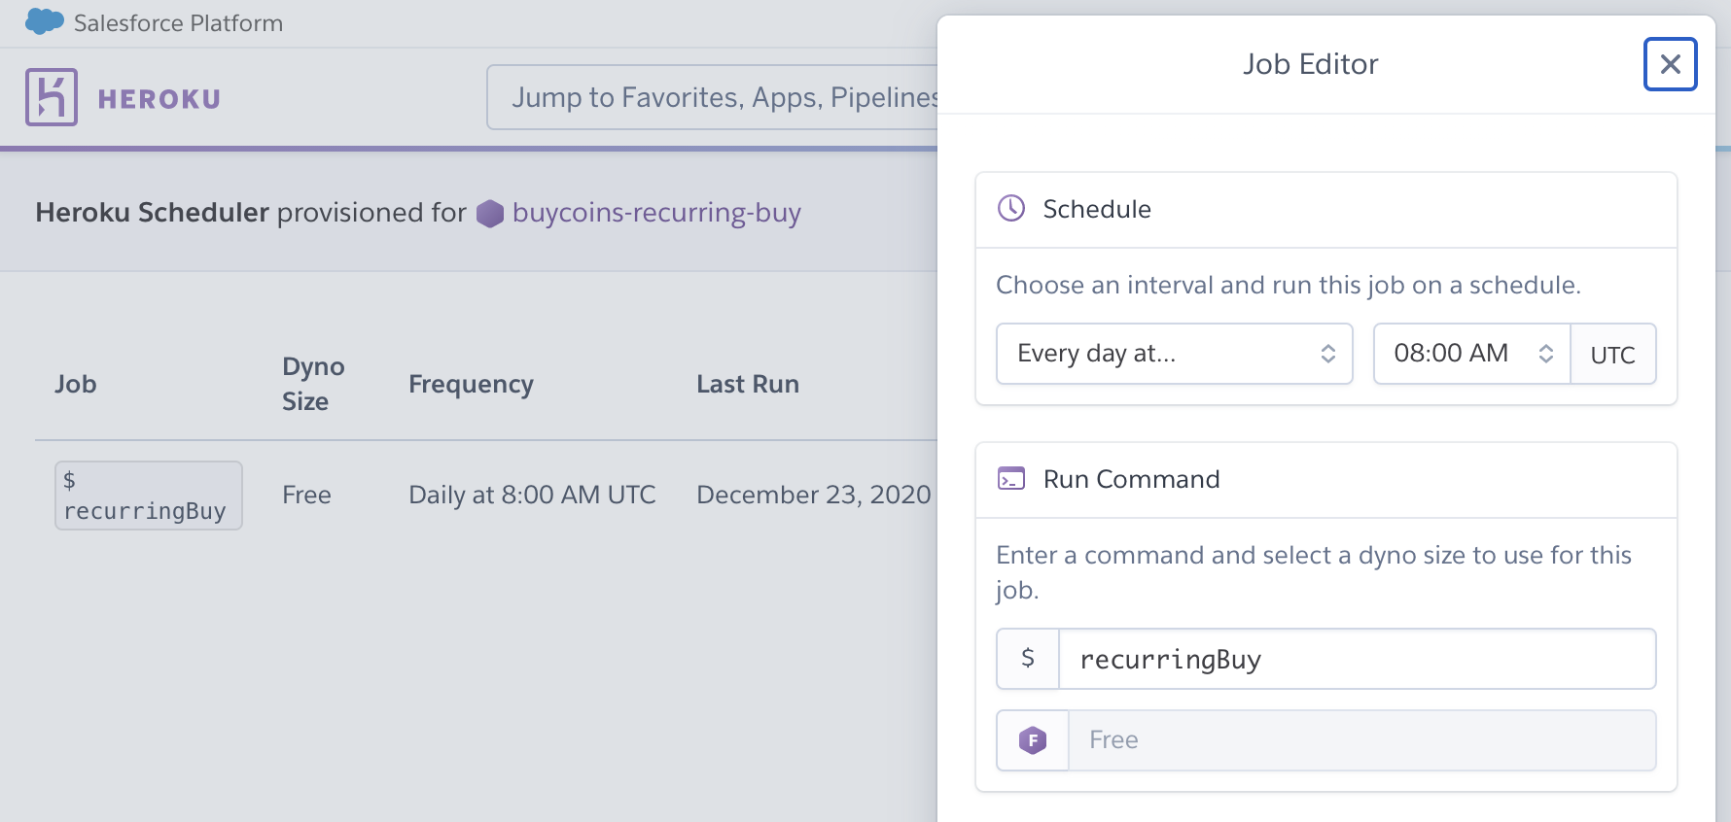
Task: Click the Heroku logo icon
Action: click(x=52, y=97)
